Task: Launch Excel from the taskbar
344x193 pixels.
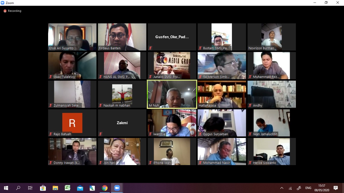Action: [x=67, y=188]
